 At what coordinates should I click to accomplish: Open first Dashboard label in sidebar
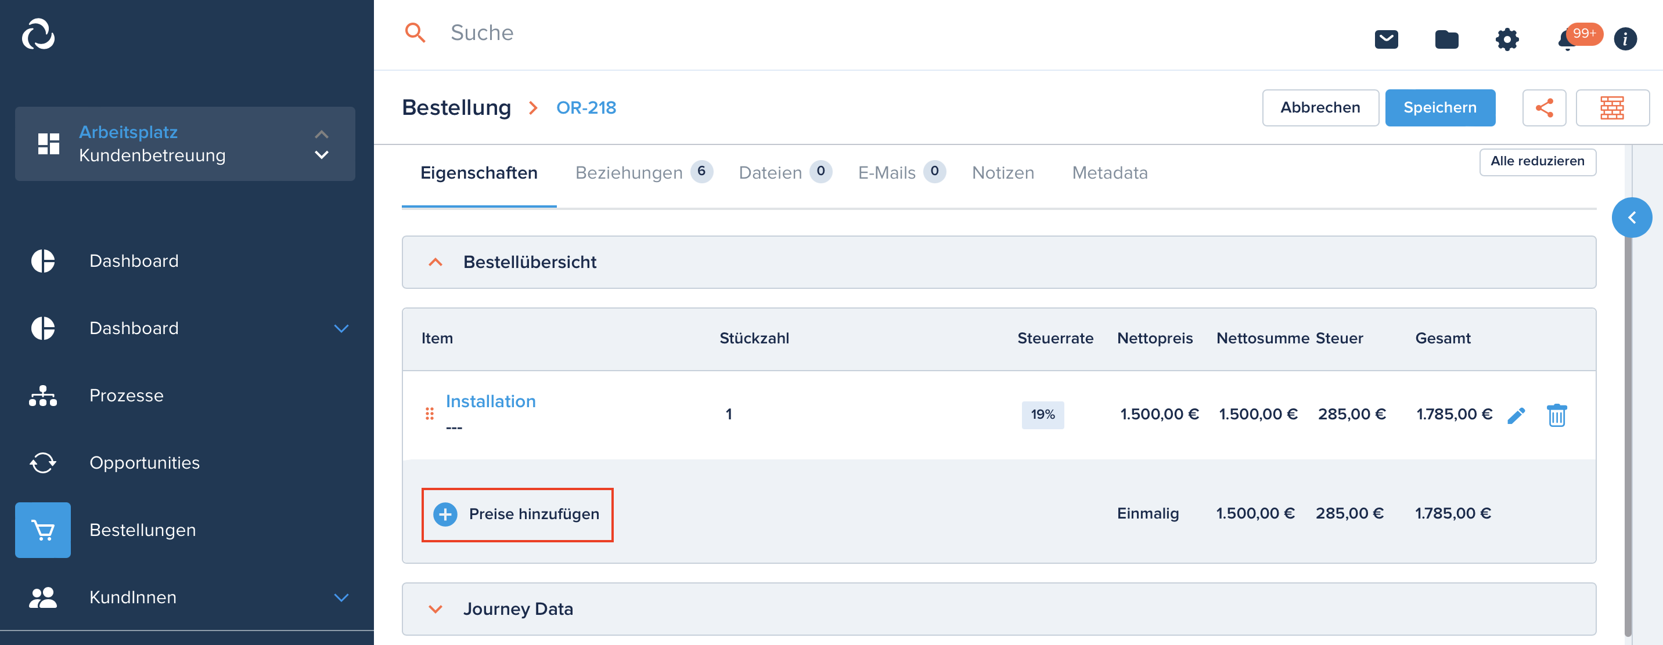134,261
